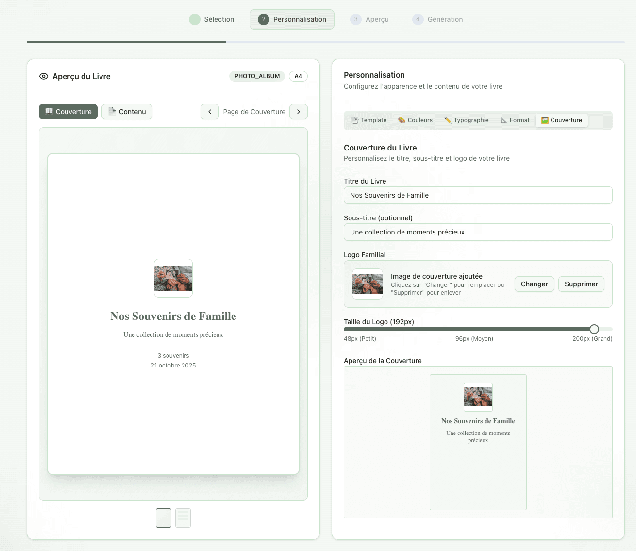Image resolution: width=636 pixels, height=551 pixels.
Task: Click the eye icon beside Aperçu du Livre
Action: [x=44, y=76]
